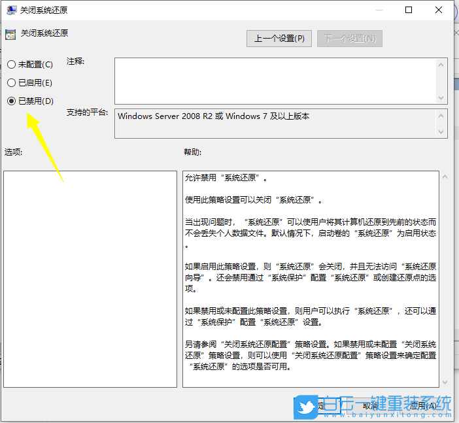Viewport: 459px width, 423px height.
Task: Minimize the 关闭系统还原 window
Action: coord(379,10)
